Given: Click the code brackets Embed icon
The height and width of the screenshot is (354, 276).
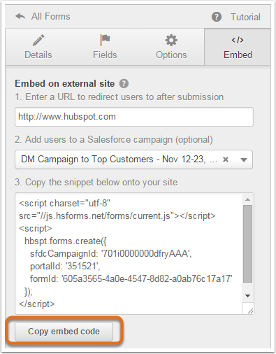Looking at the screenshot, I should [x=238, y=40].
